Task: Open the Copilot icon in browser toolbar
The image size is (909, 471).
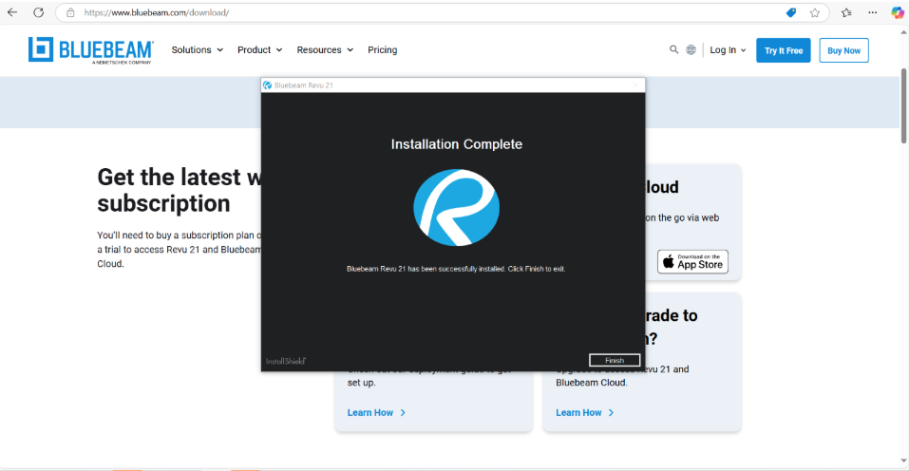Action: click(x=898, y=13)
